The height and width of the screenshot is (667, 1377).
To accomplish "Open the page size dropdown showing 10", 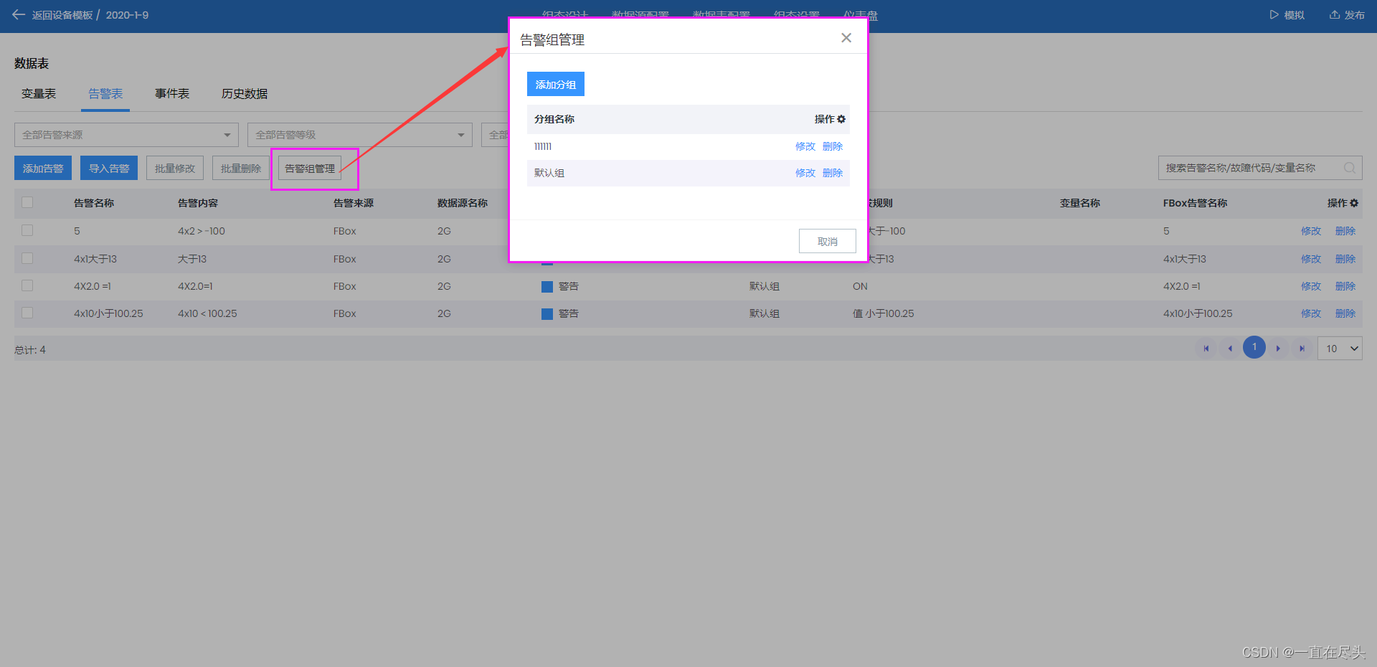I will (1340, 349).
